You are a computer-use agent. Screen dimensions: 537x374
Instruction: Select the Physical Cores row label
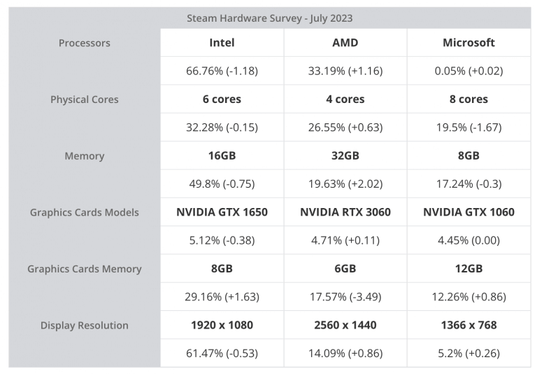click(x=85, y=99)
